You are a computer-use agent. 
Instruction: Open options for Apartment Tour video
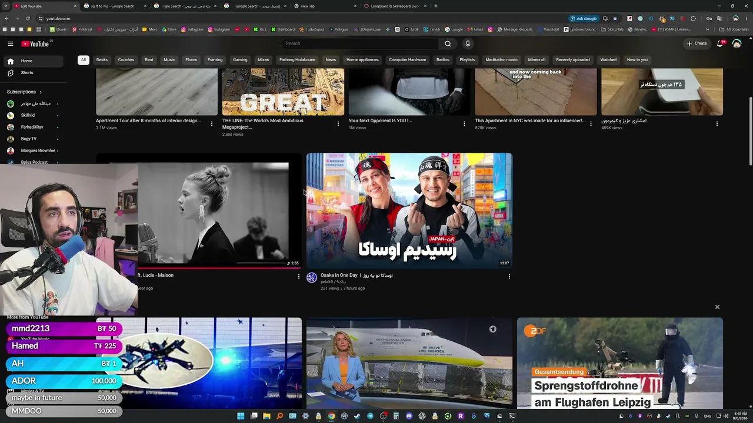212,124
